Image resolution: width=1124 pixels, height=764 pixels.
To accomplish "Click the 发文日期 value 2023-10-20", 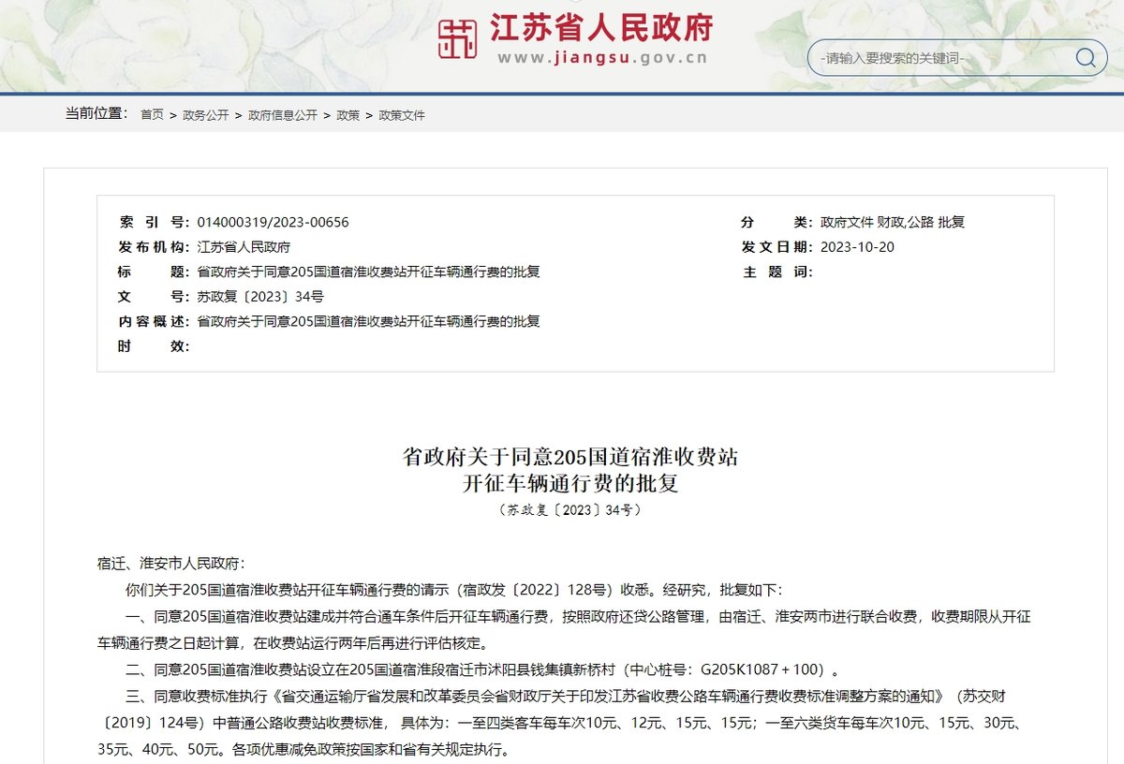I will [x=857, y=247].
